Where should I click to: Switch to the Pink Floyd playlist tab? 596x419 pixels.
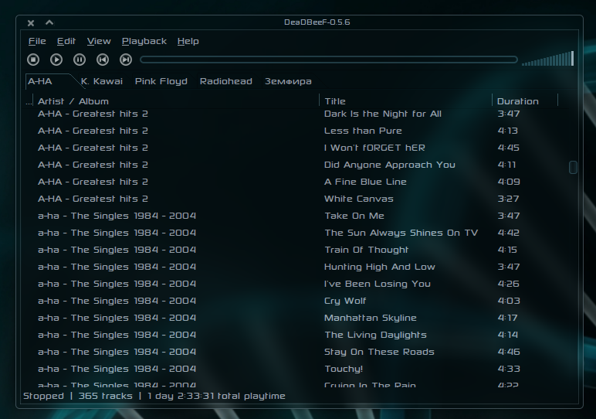click(x=161, y=81)
